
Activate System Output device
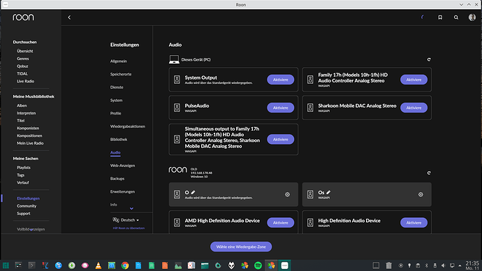(x=280, y=80)
